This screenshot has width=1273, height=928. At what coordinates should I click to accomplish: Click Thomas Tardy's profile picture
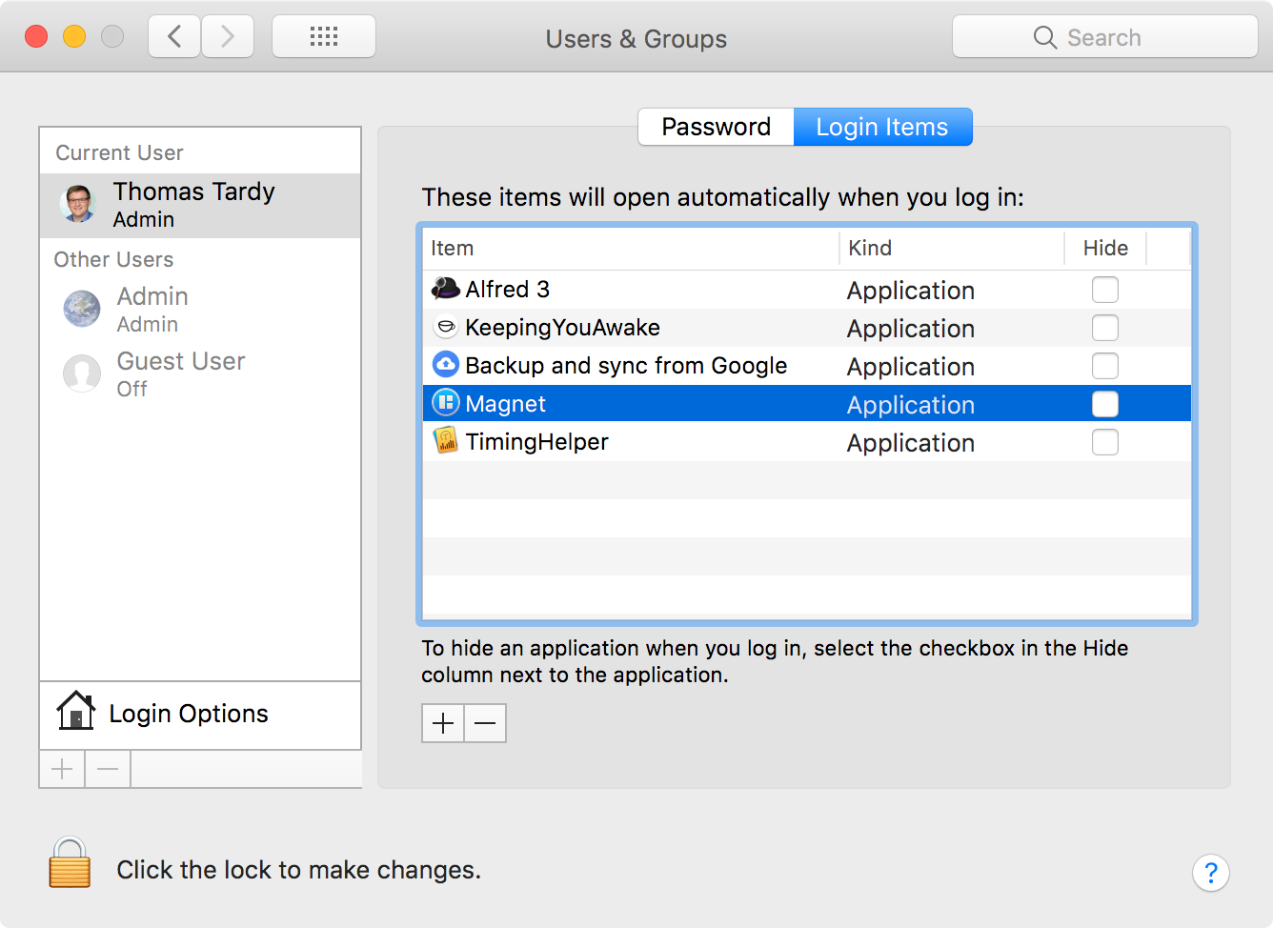78,204
